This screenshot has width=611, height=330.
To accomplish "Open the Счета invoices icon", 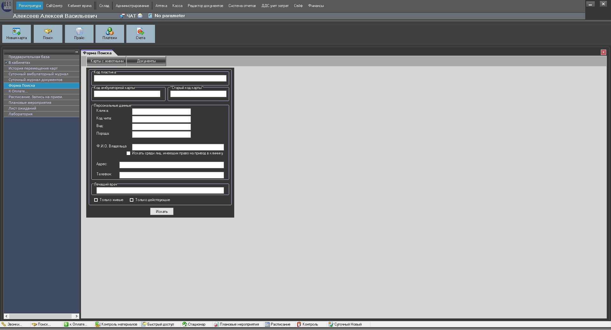I will point(140,31).
